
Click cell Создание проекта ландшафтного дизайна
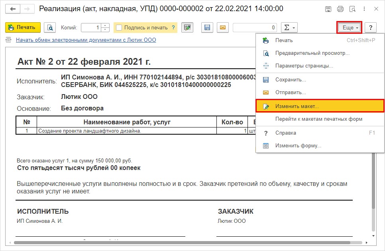[x=127, y=131]
